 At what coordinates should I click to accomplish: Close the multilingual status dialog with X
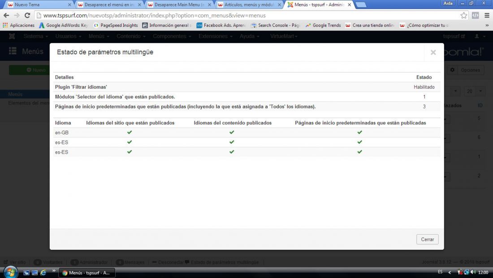[433, 52]
